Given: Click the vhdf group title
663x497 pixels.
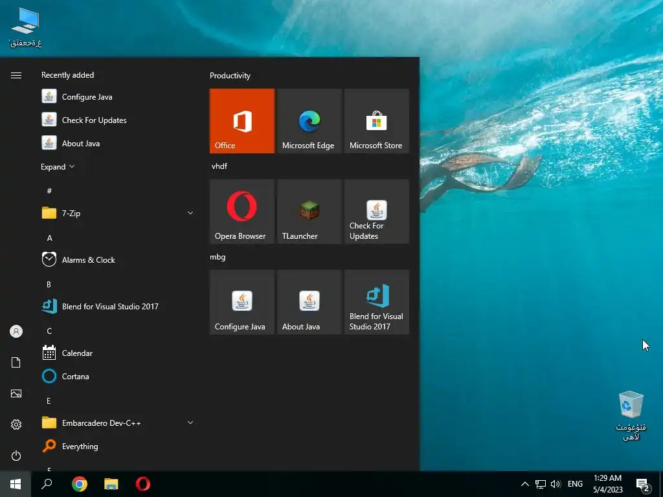Looking at the screenshot, I should pos(219,166).
